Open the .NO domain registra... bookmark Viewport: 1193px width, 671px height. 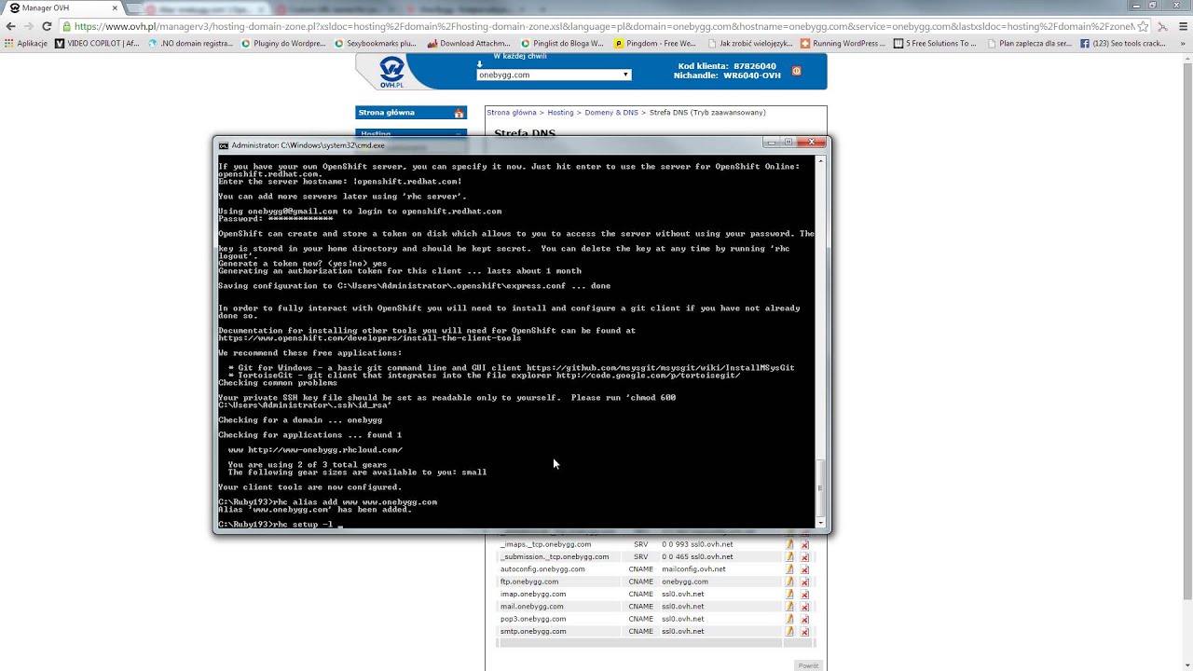(x=191, y=43)
